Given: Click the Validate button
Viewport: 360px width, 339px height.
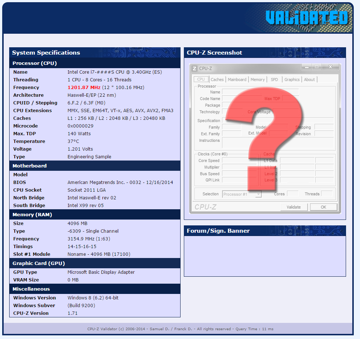Looking at the screenshot, I should click(x=294, y=207).
